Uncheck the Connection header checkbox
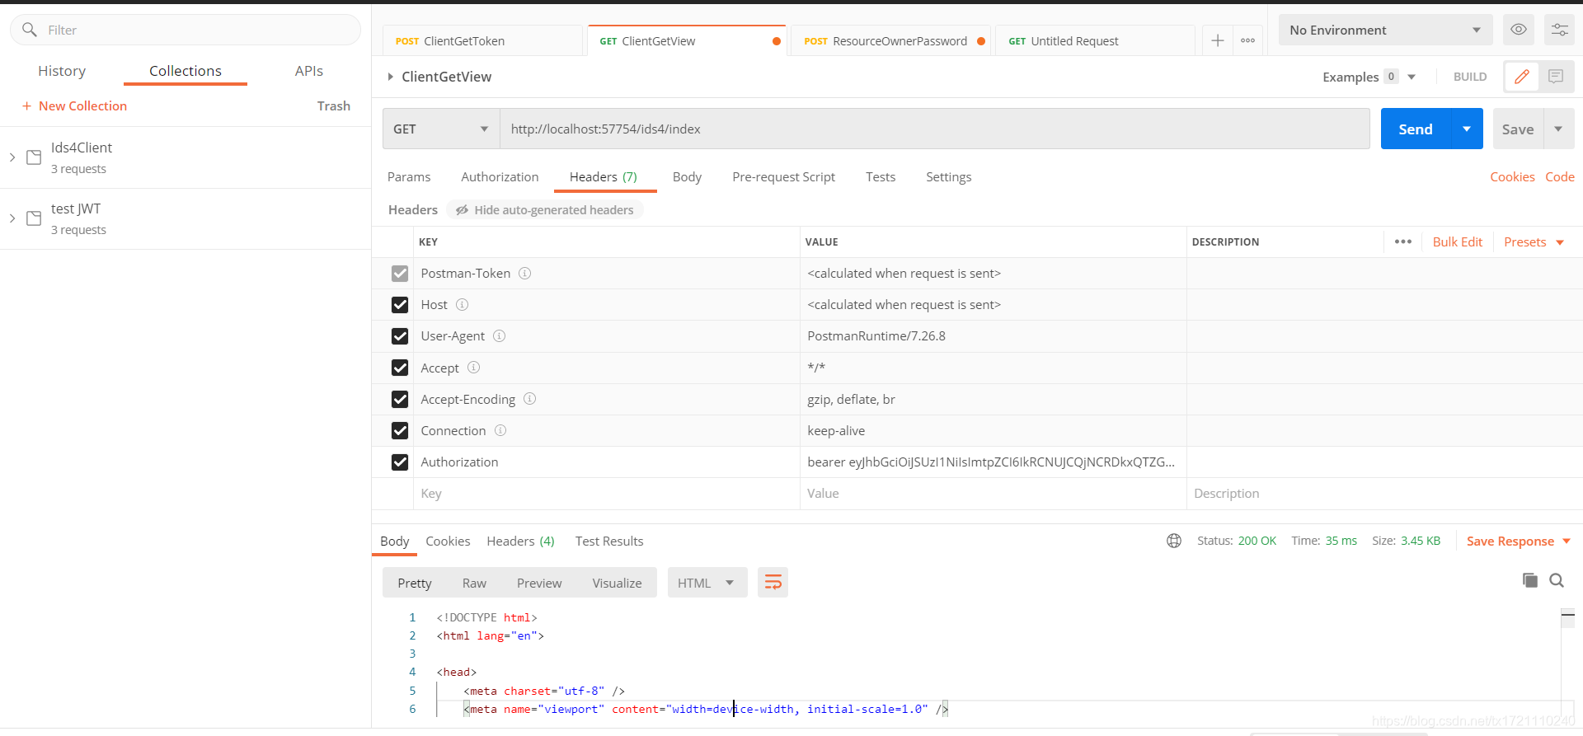 (x=400, y=430)
